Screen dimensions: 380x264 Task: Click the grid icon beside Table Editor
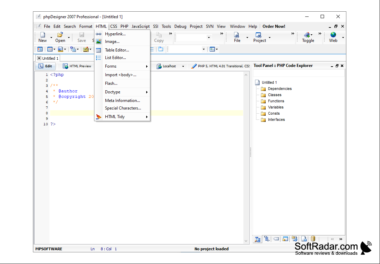pyautogui.click(x=99, y=50)
